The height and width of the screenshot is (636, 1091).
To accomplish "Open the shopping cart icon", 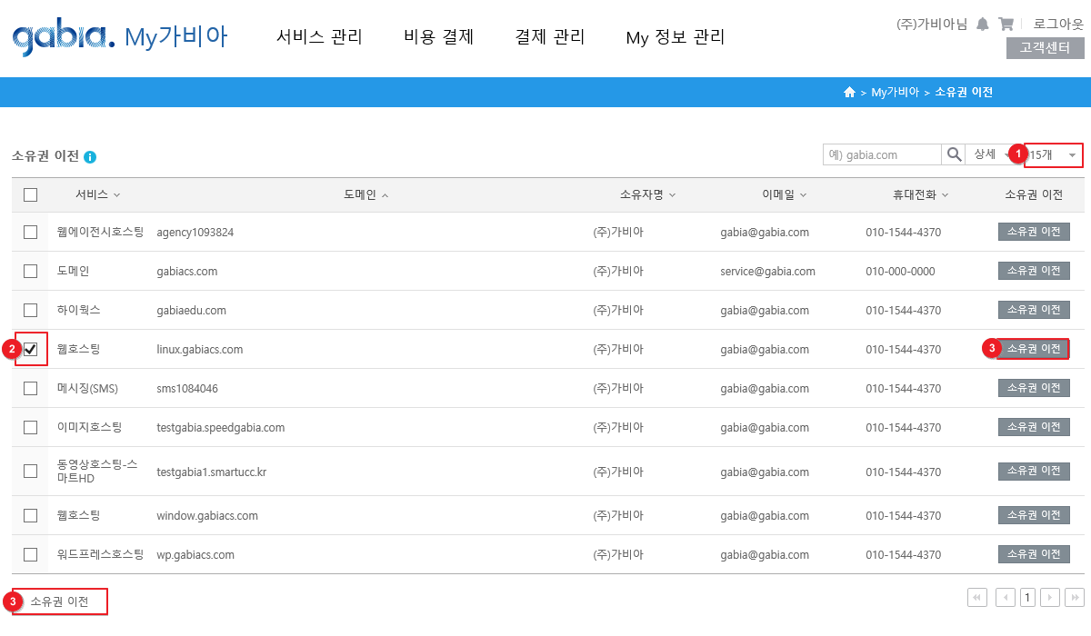I will [1006, 25].
